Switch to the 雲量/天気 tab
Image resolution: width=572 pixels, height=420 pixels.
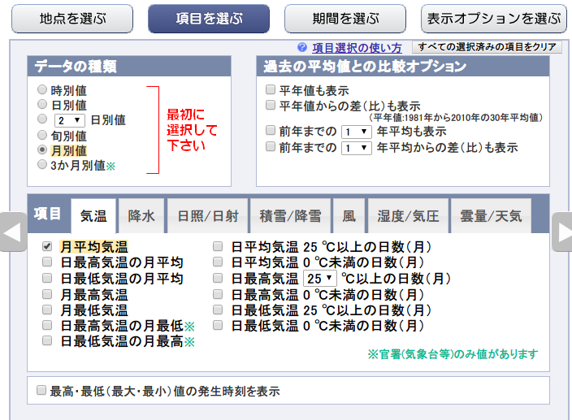[491, 216]
